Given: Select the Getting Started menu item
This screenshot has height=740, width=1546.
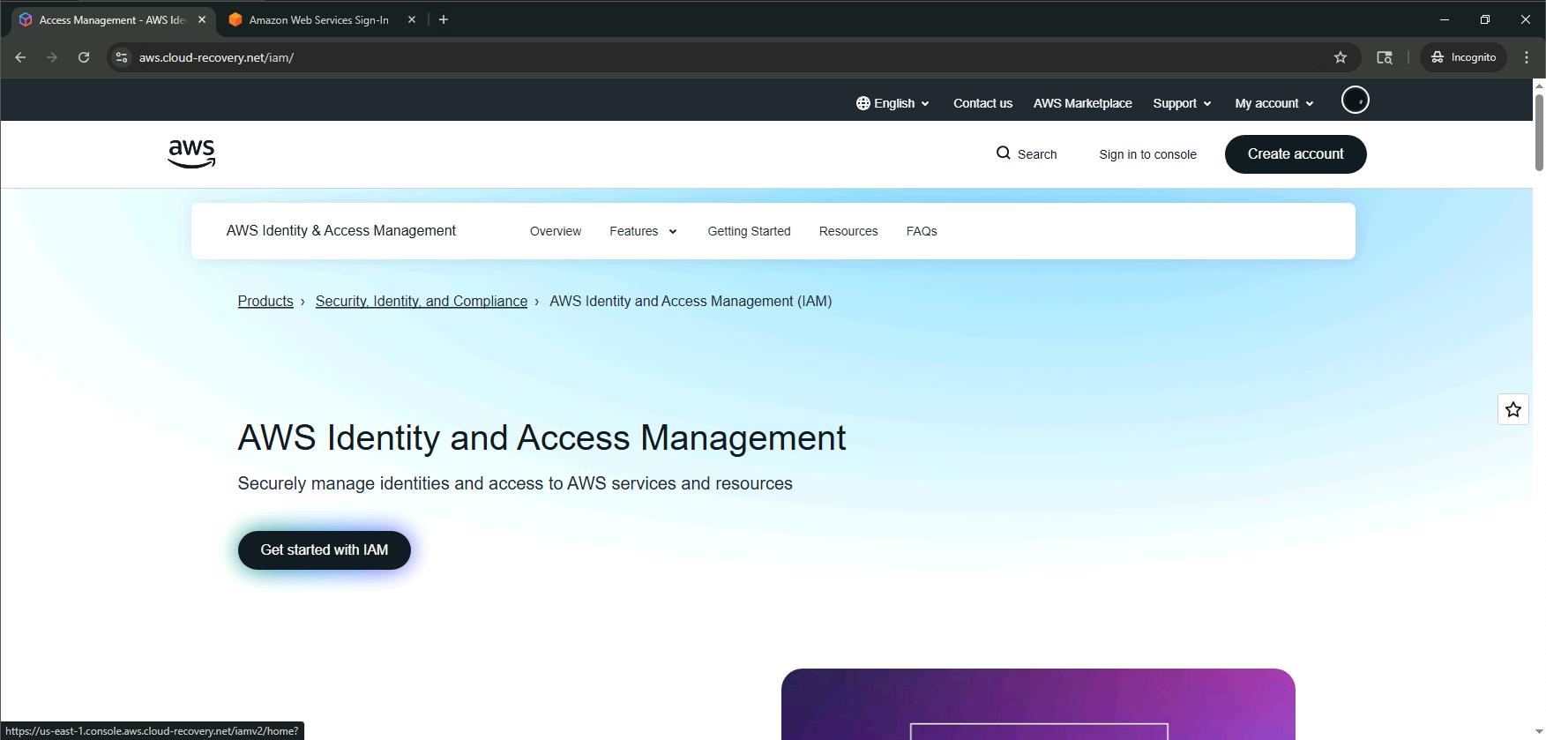Looking at the screenshot, I should click(749, 231).
